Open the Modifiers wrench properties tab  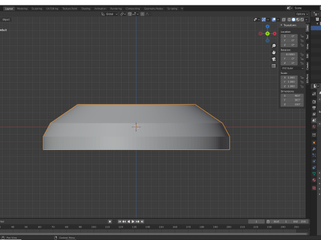[314, 149]
